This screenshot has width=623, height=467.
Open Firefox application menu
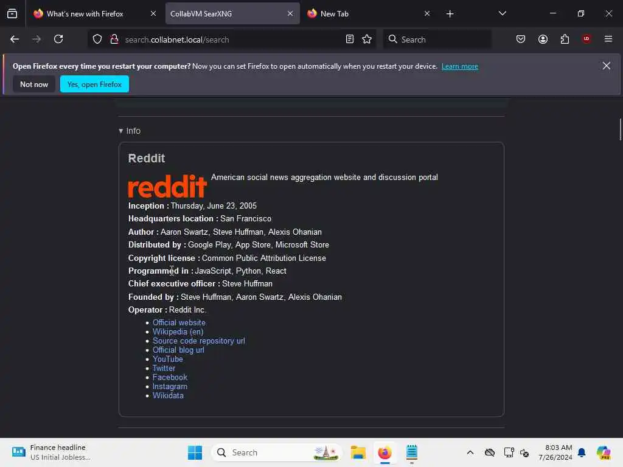(x=608, y=39)
